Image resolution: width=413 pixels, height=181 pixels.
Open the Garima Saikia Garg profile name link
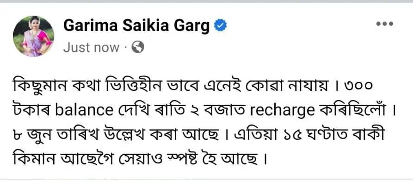point(136,26)
